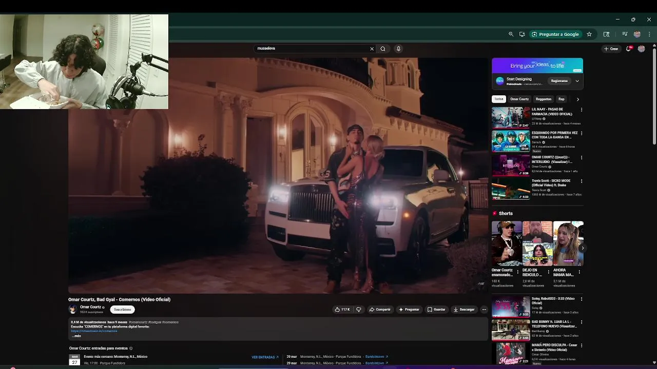Viewport: 657px width, 369px height.
Task: Open Esquiando por primera vez video thumbnail
Action: pos(511,141)
